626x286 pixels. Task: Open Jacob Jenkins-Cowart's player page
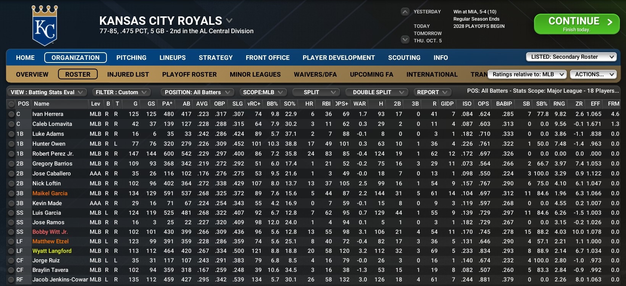tap(60, 280)
